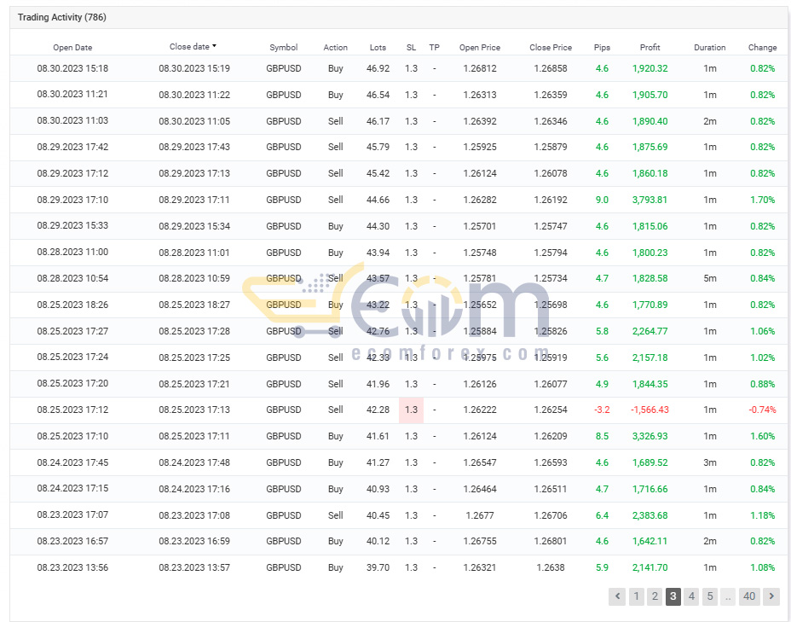The width and height of the screenshot is (791, 622).
Task: Click open date 08.28.2023 11:00
Action: 72,252
